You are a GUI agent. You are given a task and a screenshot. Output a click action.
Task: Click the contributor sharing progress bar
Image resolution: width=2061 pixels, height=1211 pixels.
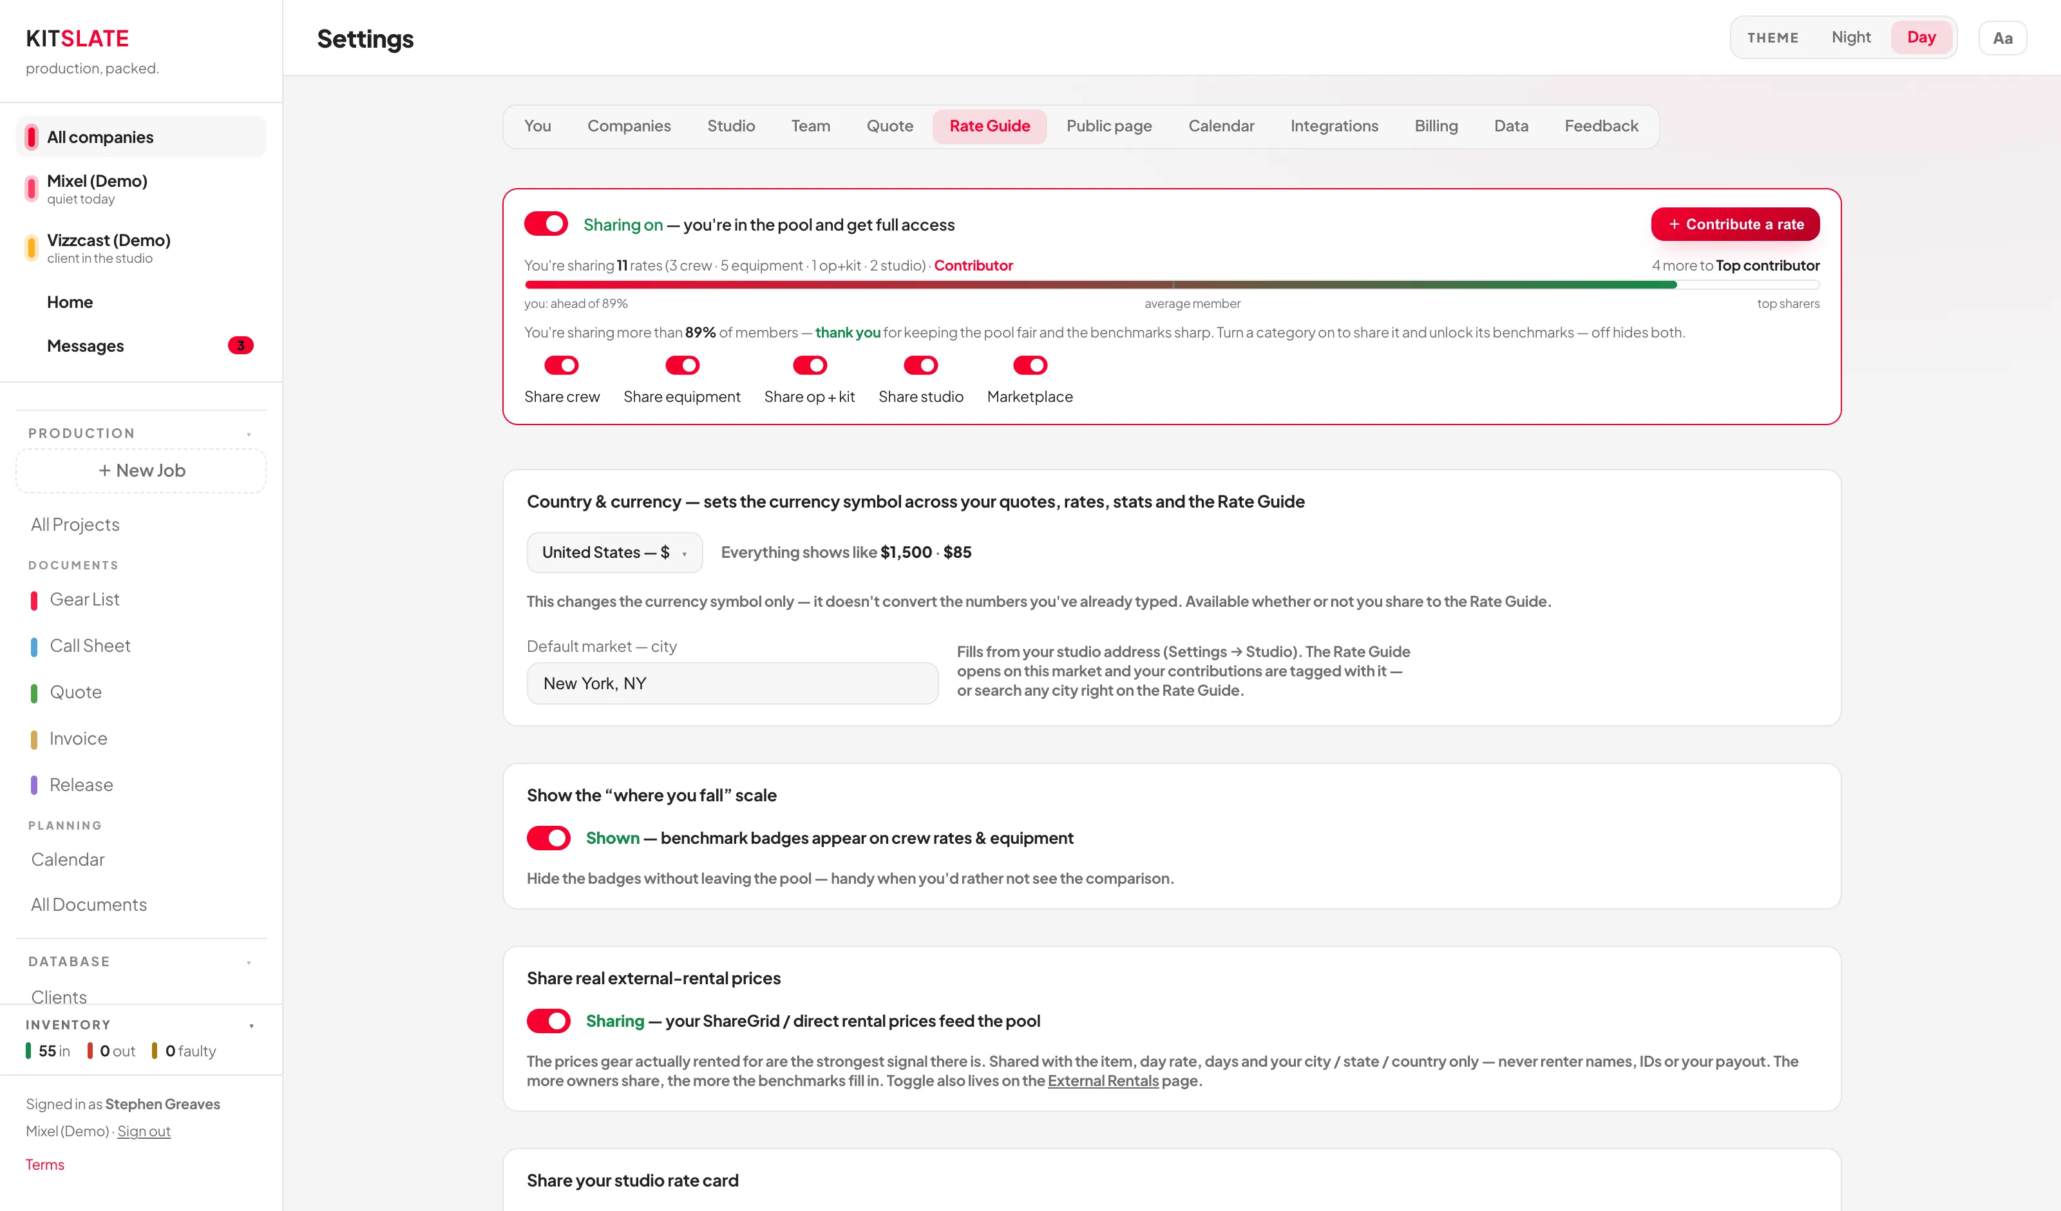pyautogui.click(x=1171, y=285)
